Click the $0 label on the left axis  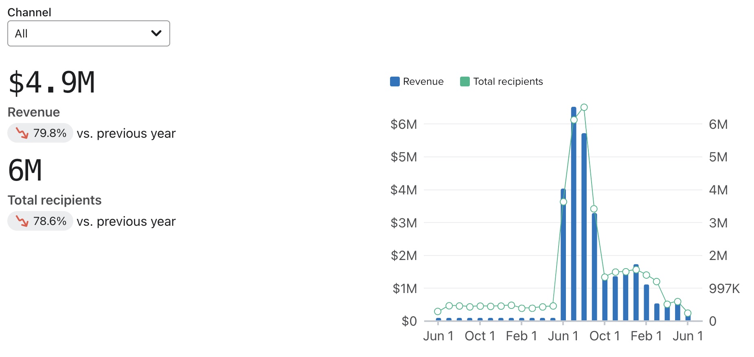point(409,321)
